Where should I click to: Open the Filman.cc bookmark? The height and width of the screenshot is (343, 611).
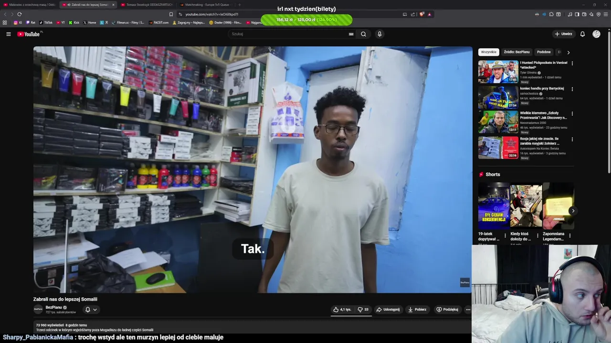[x=128, y=22]
